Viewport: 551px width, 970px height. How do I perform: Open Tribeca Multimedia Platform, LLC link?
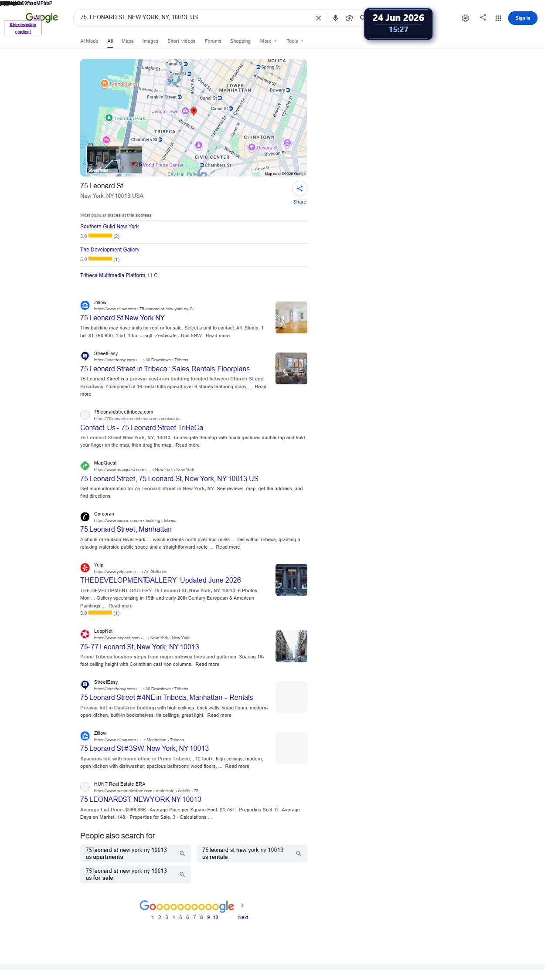[x=119, y=275]
